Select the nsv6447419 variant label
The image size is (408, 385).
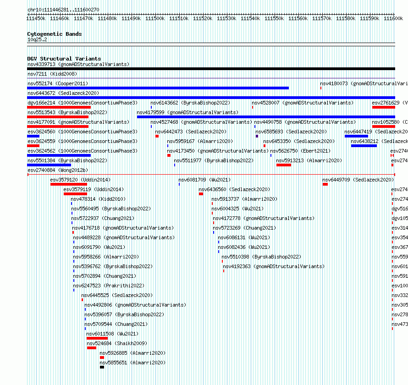(x=376, y=132)
